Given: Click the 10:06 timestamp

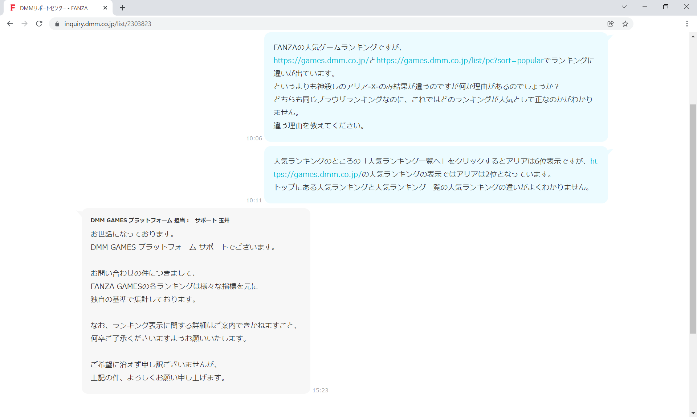Looking at the screenshot, I should (254, 139).
